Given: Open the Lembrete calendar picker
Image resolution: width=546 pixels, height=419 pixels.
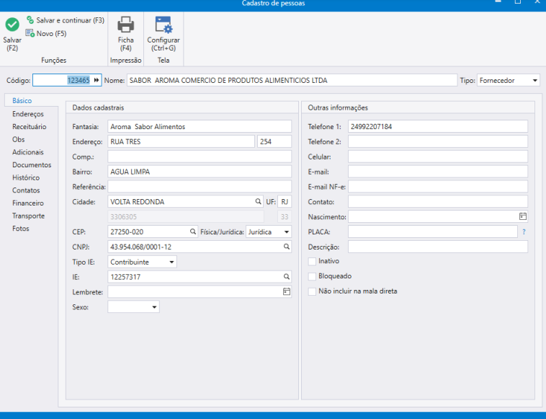Looking at the screenshot, I should tap(286, 292).
